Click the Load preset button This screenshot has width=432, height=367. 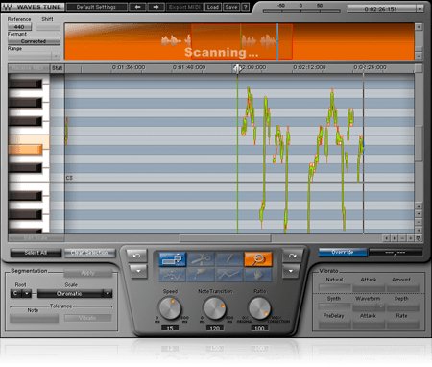tap(213, 7)
